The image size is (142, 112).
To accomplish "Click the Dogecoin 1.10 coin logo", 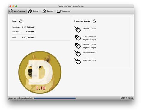I will tap(40, 72).
